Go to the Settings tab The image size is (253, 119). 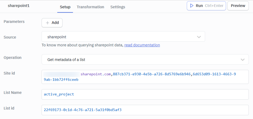pyautogui.click(x=118, y=7)
